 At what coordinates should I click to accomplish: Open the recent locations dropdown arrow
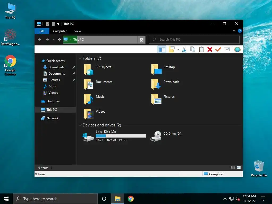[54, 40]
